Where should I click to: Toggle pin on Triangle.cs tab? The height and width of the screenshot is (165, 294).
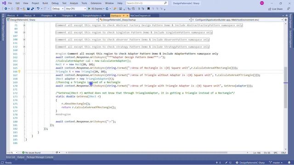[x=75, y=16]
